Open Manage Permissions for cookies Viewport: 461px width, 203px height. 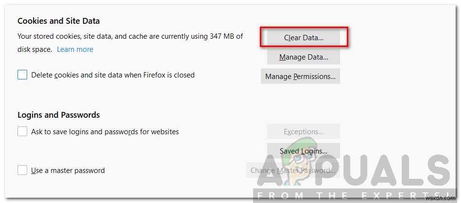click(300, 76)
